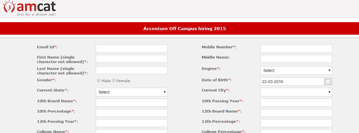Click into the First Name field
This screenshot has width=359, height=133.
point(132,59)
